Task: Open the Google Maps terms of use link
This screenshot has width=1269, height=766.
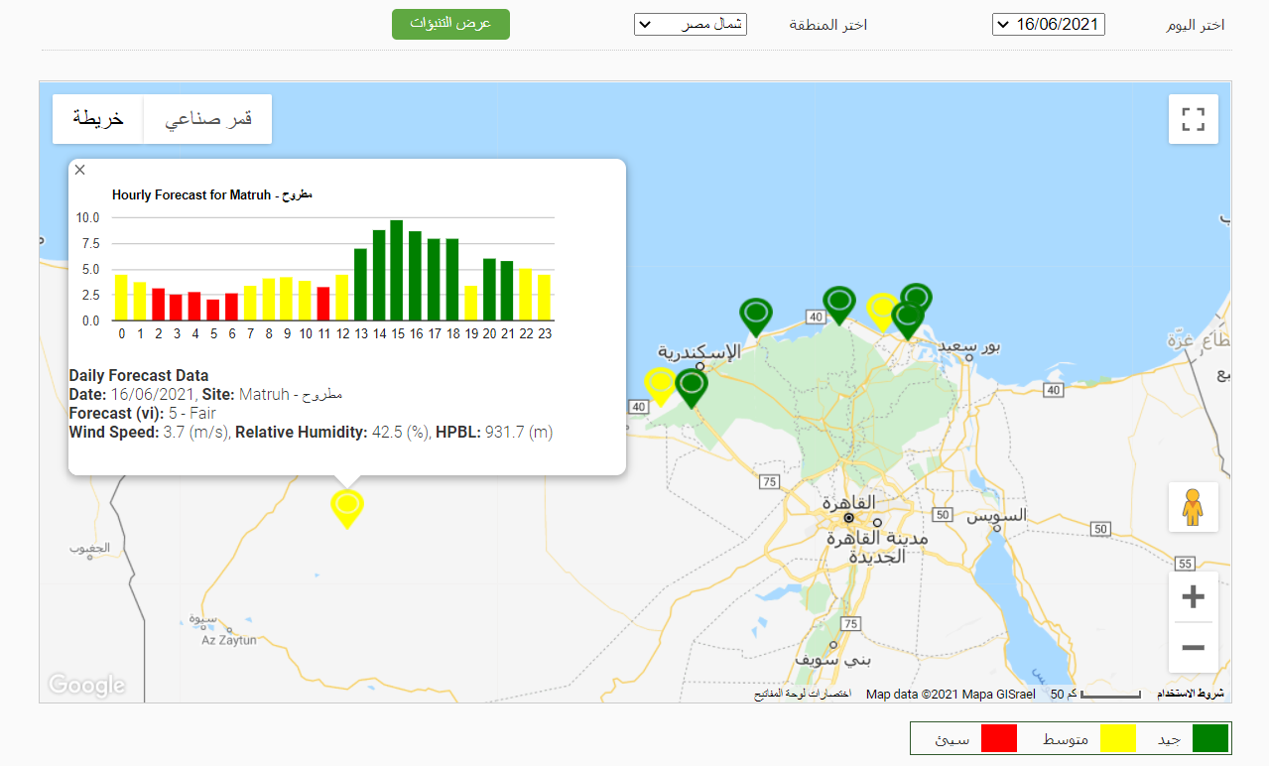Action: click(1192, 694)
